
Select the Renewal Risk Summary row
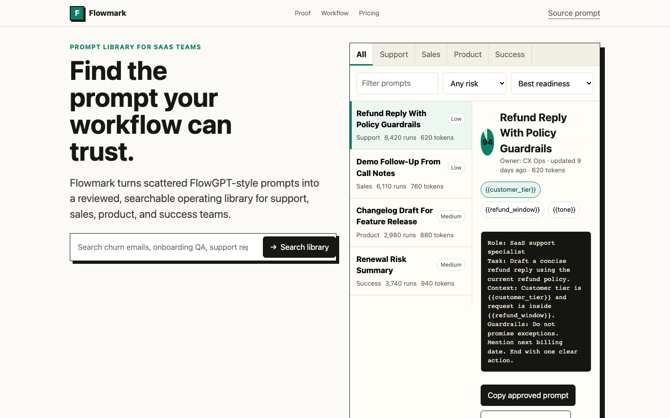click(x=411, y=271)
